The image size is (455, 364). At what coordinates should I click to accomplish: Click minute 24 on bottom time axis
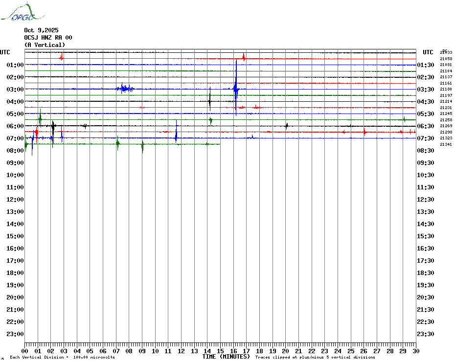point(338,351)
